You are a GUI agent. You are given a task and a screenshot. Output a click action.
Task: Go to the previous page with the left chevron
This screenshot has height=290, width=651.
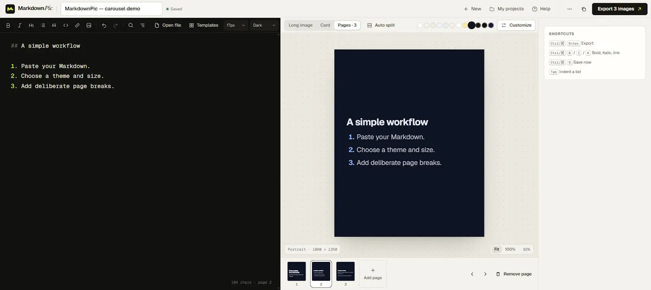tap(472, 274)
